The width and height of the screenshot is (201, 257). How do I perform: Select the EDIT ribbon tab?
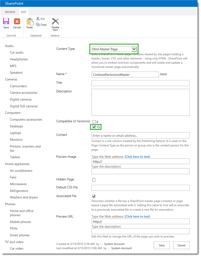point(24,12)
